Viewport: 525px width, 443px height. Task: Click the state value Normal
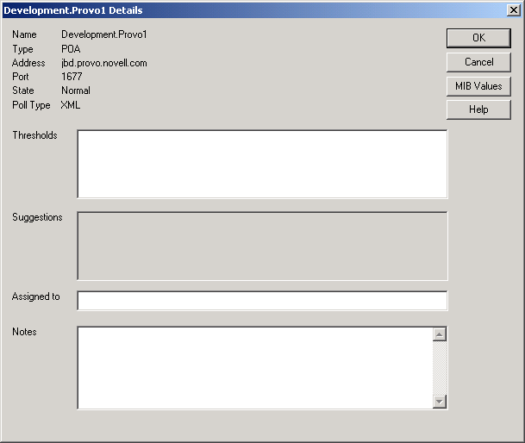[76, 90]
